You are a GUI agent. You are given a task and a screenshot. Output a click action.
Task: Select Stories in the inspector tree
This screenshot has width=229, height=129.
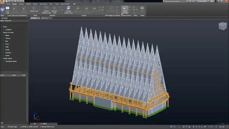5,27
